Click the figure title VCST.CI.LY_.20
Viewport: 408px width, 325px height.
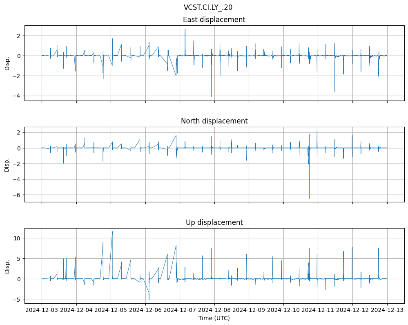(x=208, y=7)
